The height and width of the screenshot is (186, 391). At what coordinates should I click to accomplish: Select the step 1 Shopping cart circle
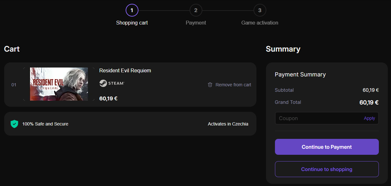point(132,10)
